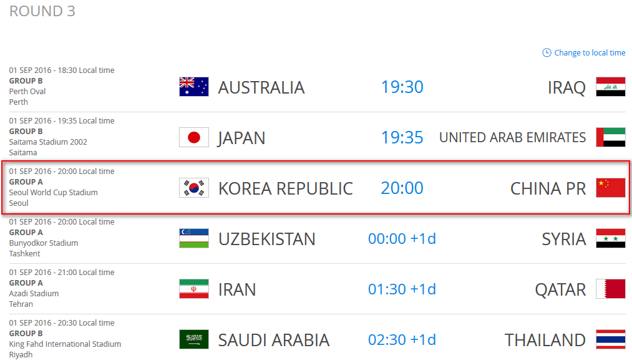Select the UNITED ARAB EMIRATES team name
Screen dimensions: 632x363
click(512, 137)
